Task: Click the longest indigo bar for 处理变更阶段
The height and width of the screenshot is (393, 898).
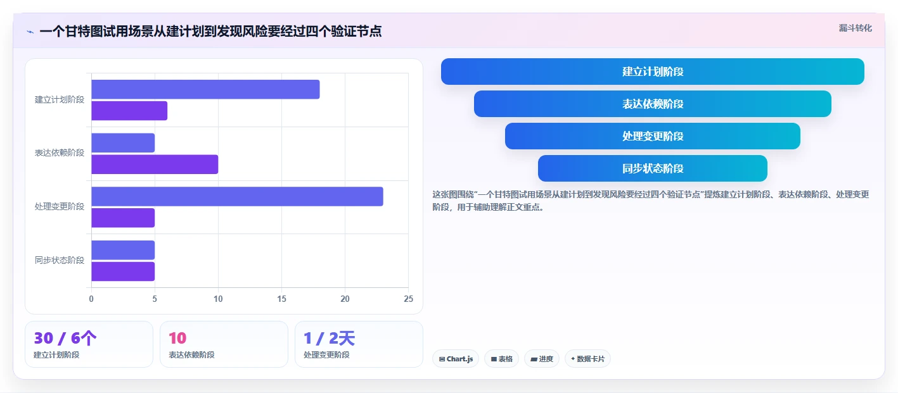Action: 237,197
